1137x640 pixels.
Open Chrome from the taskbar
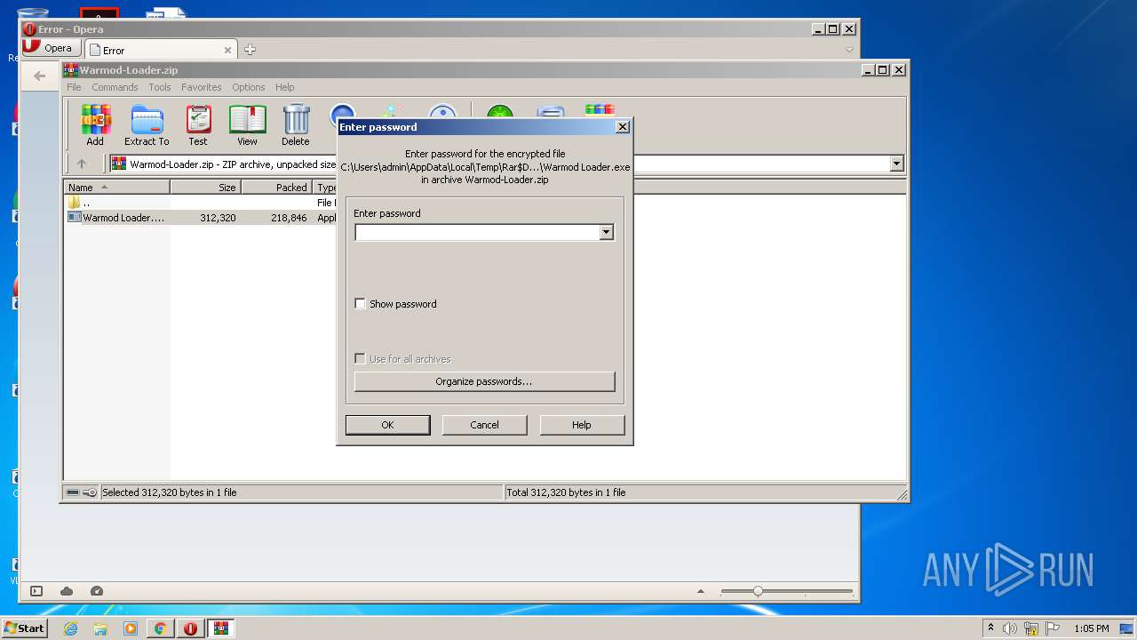tap(160, 628)
